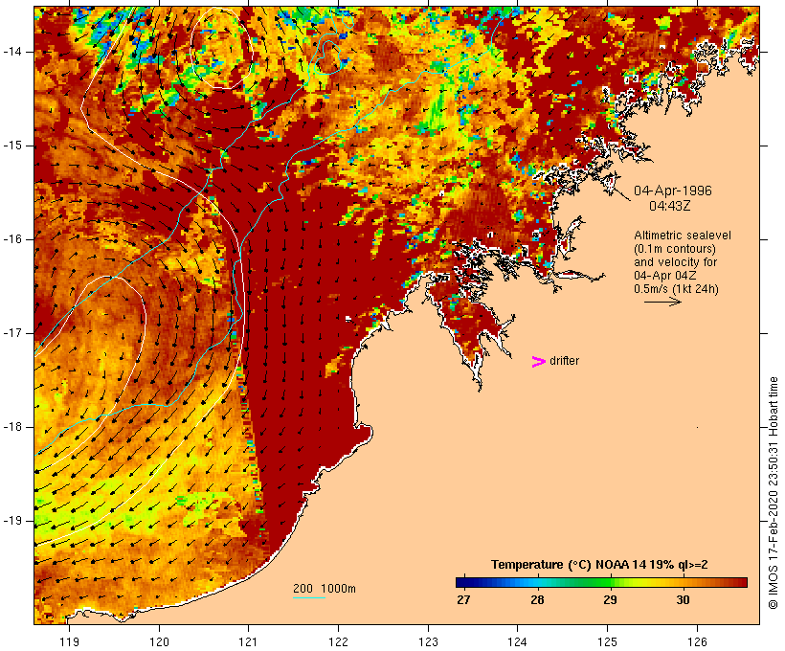Click the '1000m' isobath legend label
This screenshot has width=785, height=651.
(x=338, y=589)
